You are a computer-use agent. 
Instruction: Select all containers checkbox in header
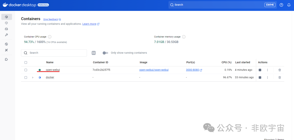click(x=26, y=63)
